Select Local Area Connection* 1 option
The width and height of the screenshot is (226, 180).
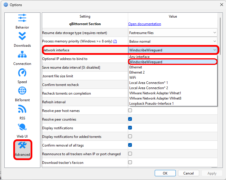click(x=173, y=83)
